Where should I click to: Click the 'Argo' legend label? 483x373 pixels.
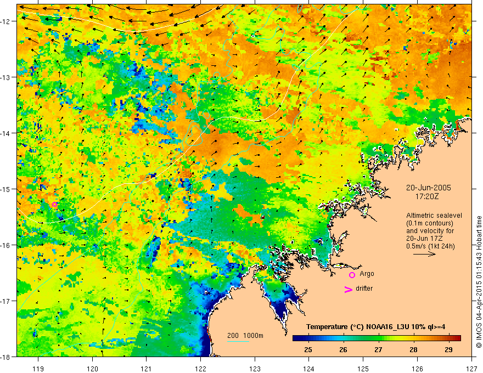pos(367,274)
